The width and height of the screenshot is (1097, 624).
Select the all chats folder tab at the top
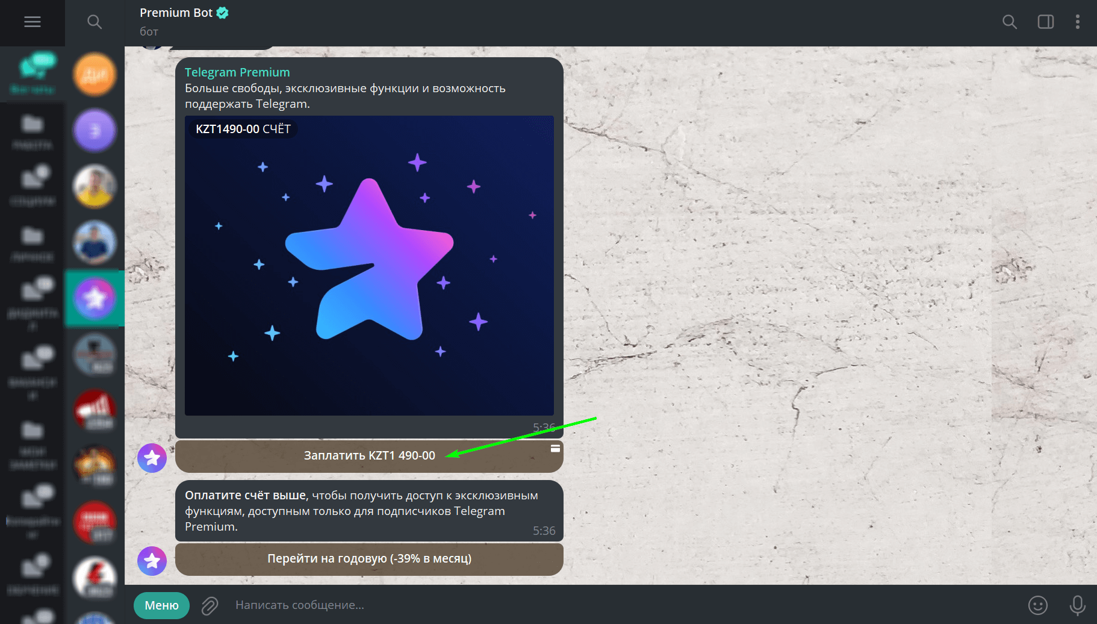pyautogui.click(x=33, y=75)
